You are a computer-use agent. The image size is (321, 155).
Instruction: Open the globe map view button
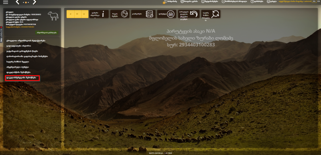120,14
